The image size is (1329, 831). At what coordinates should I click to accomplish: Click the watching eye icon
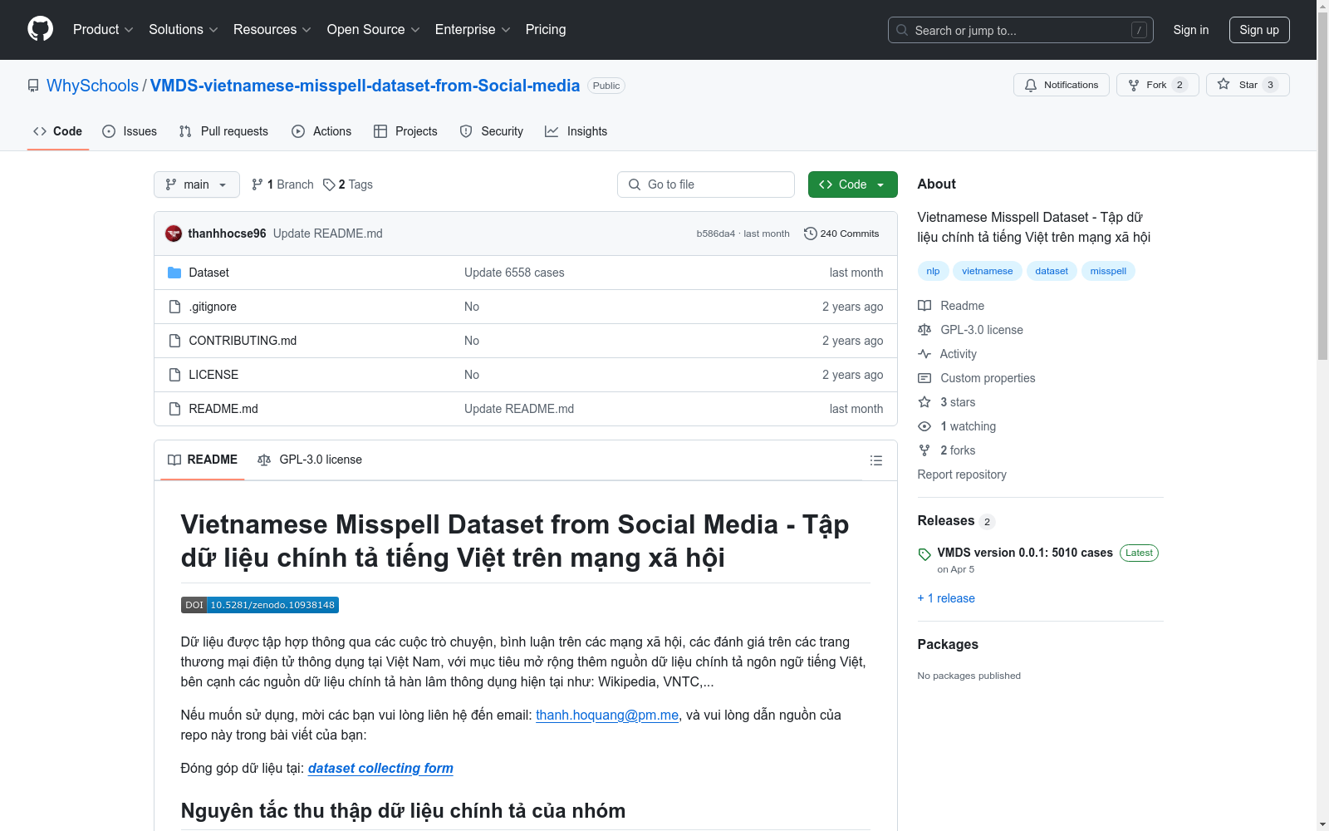tap(924, 426)
